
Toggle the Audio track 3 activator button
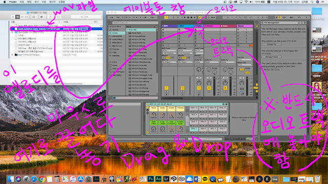point(199,88)
